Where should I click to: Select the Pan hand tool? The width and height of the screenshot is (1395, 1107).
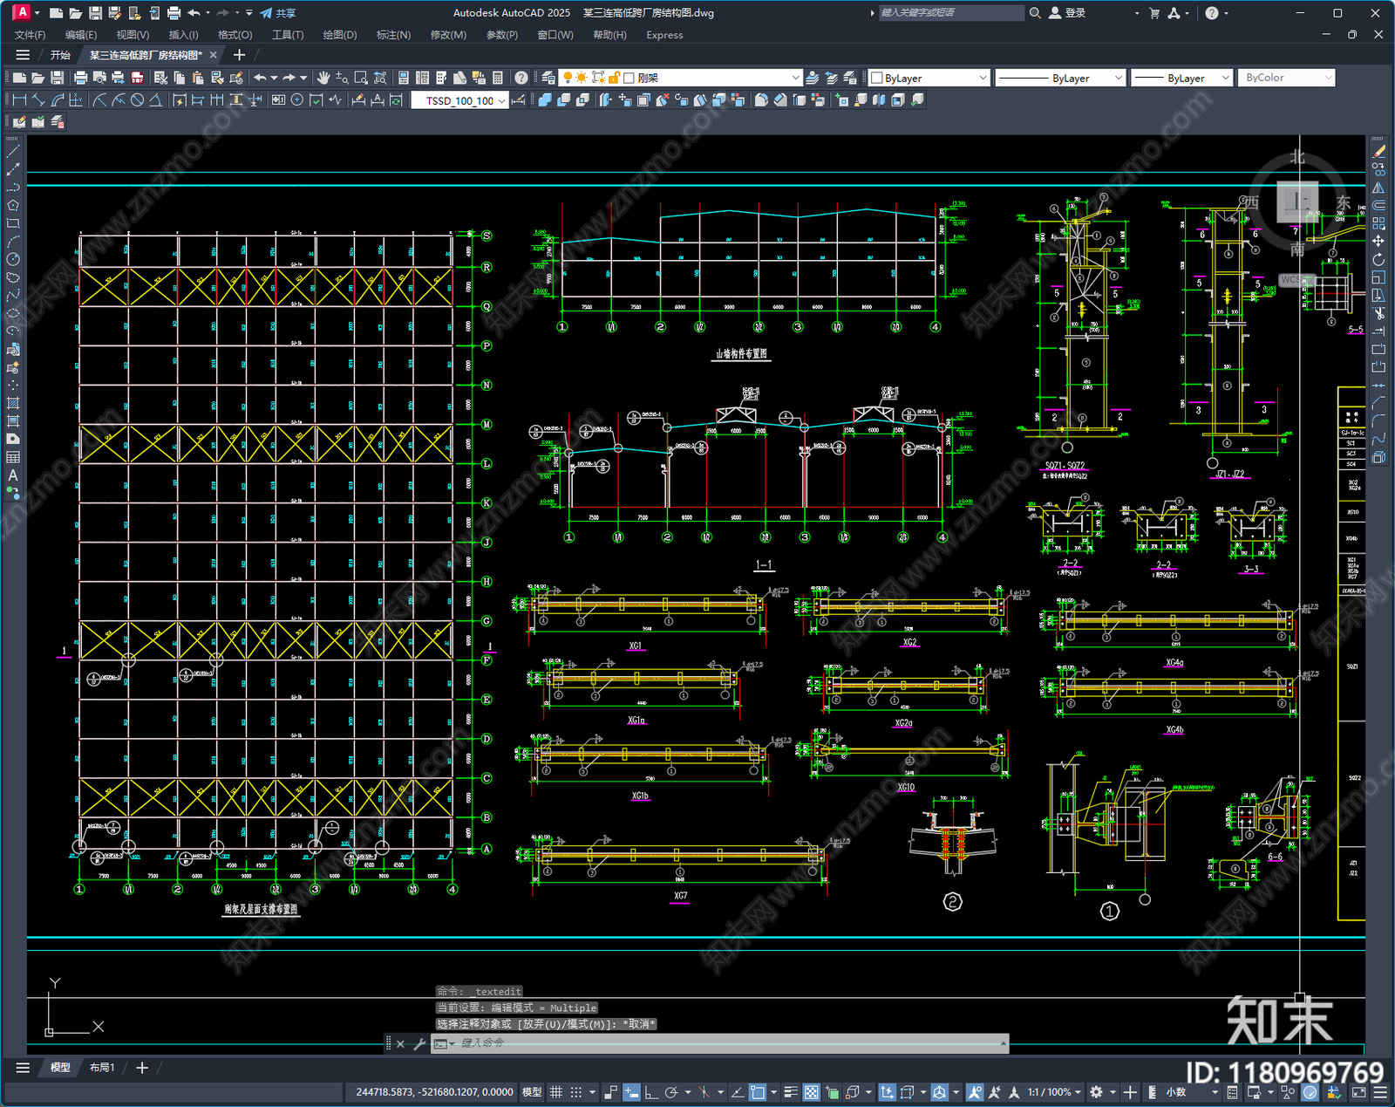click(x=323, y=78)
